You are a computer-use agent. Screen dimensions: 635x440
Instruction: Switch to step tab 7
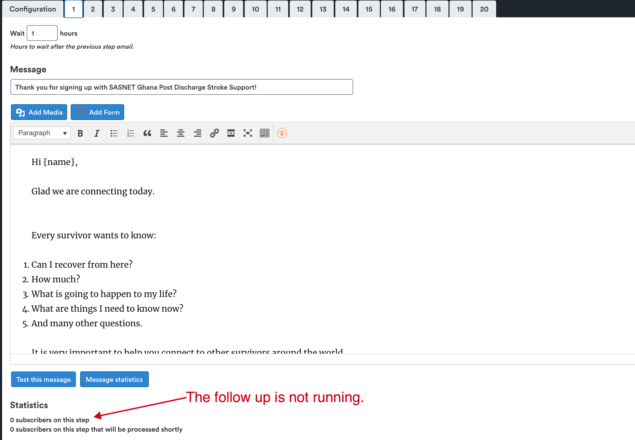(194, 9)
